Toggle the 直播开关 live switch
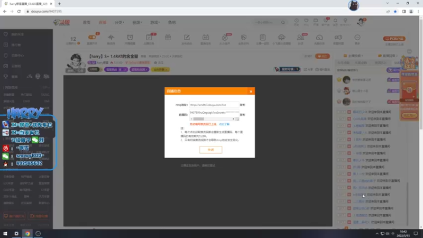 (x=92, y=39)
